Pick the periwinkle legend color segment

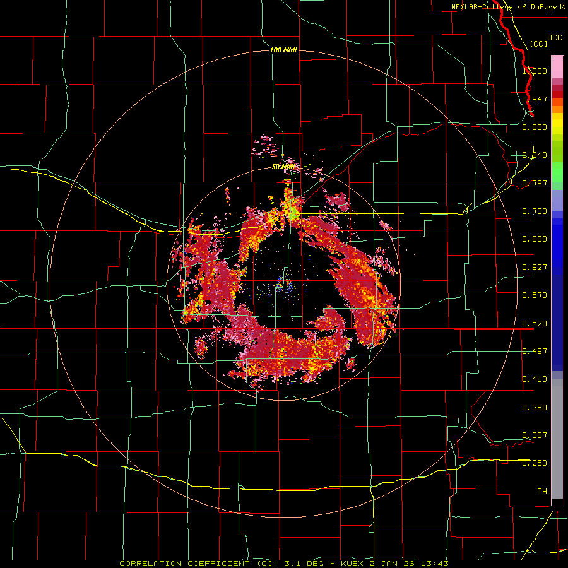pyautogui.click(x=557, y=200)
